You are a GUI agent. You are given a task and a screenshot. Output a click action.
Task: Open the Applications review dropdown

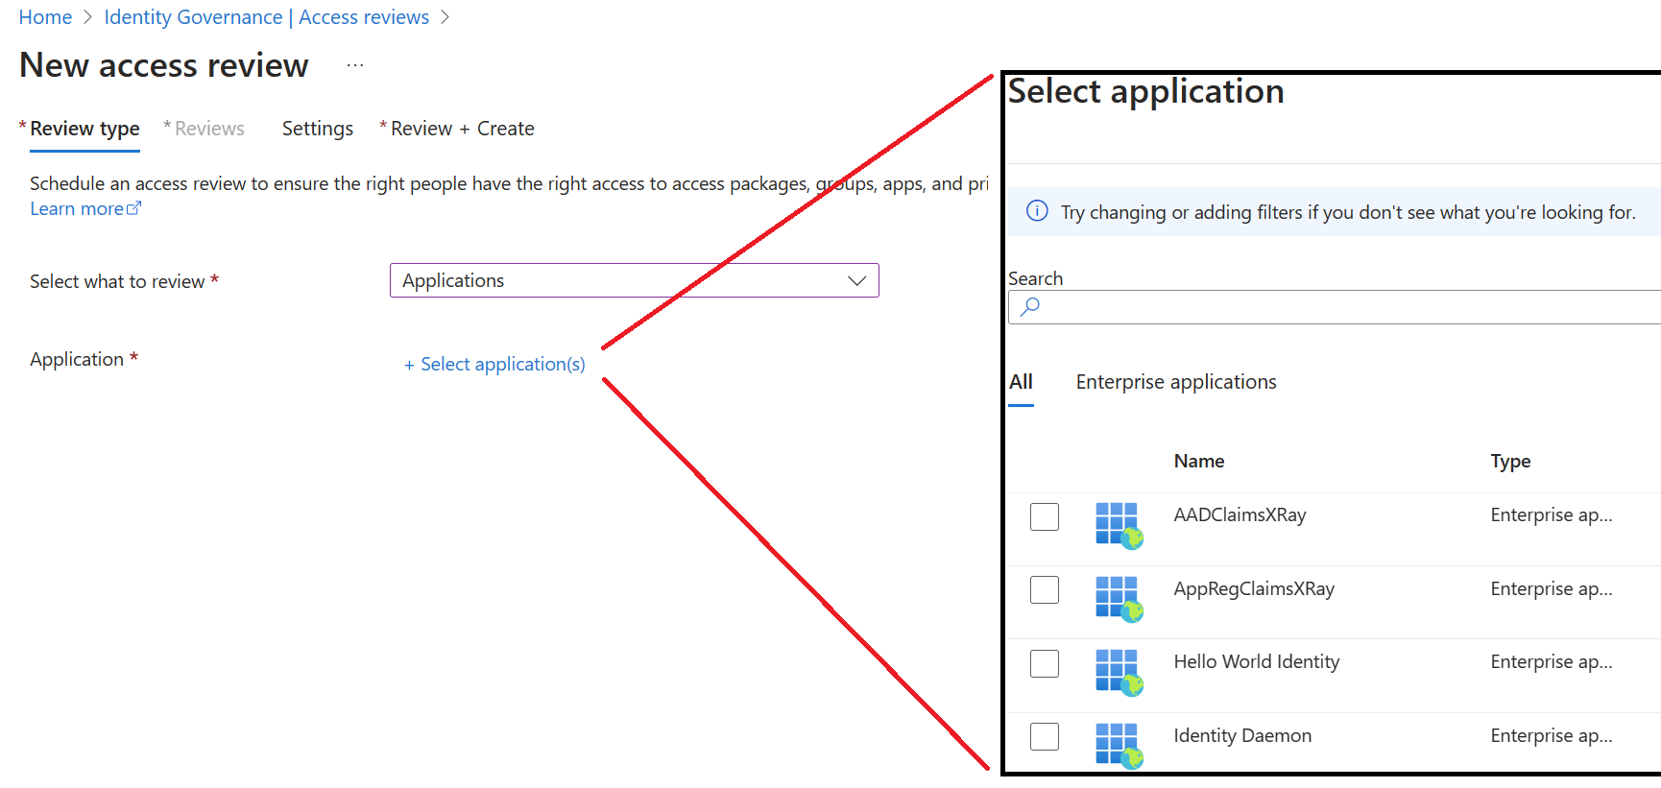tap(635, 280)
